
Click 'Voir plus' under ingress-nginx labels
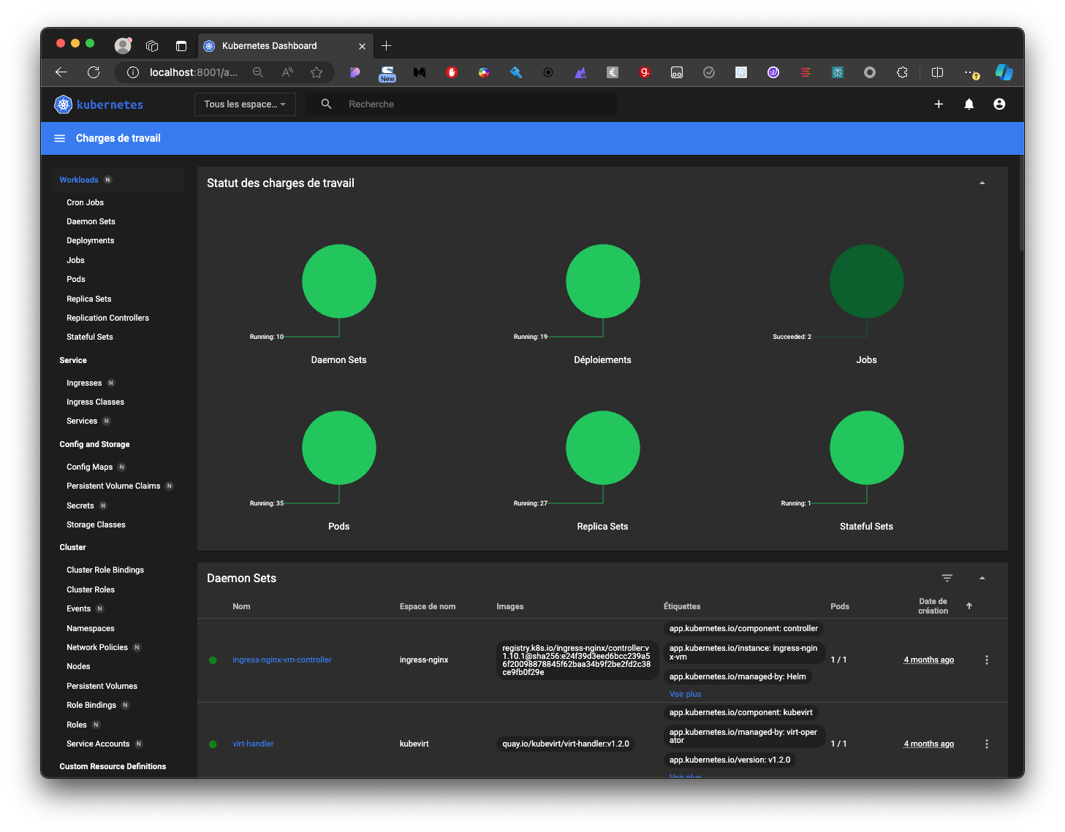(685, 694)
